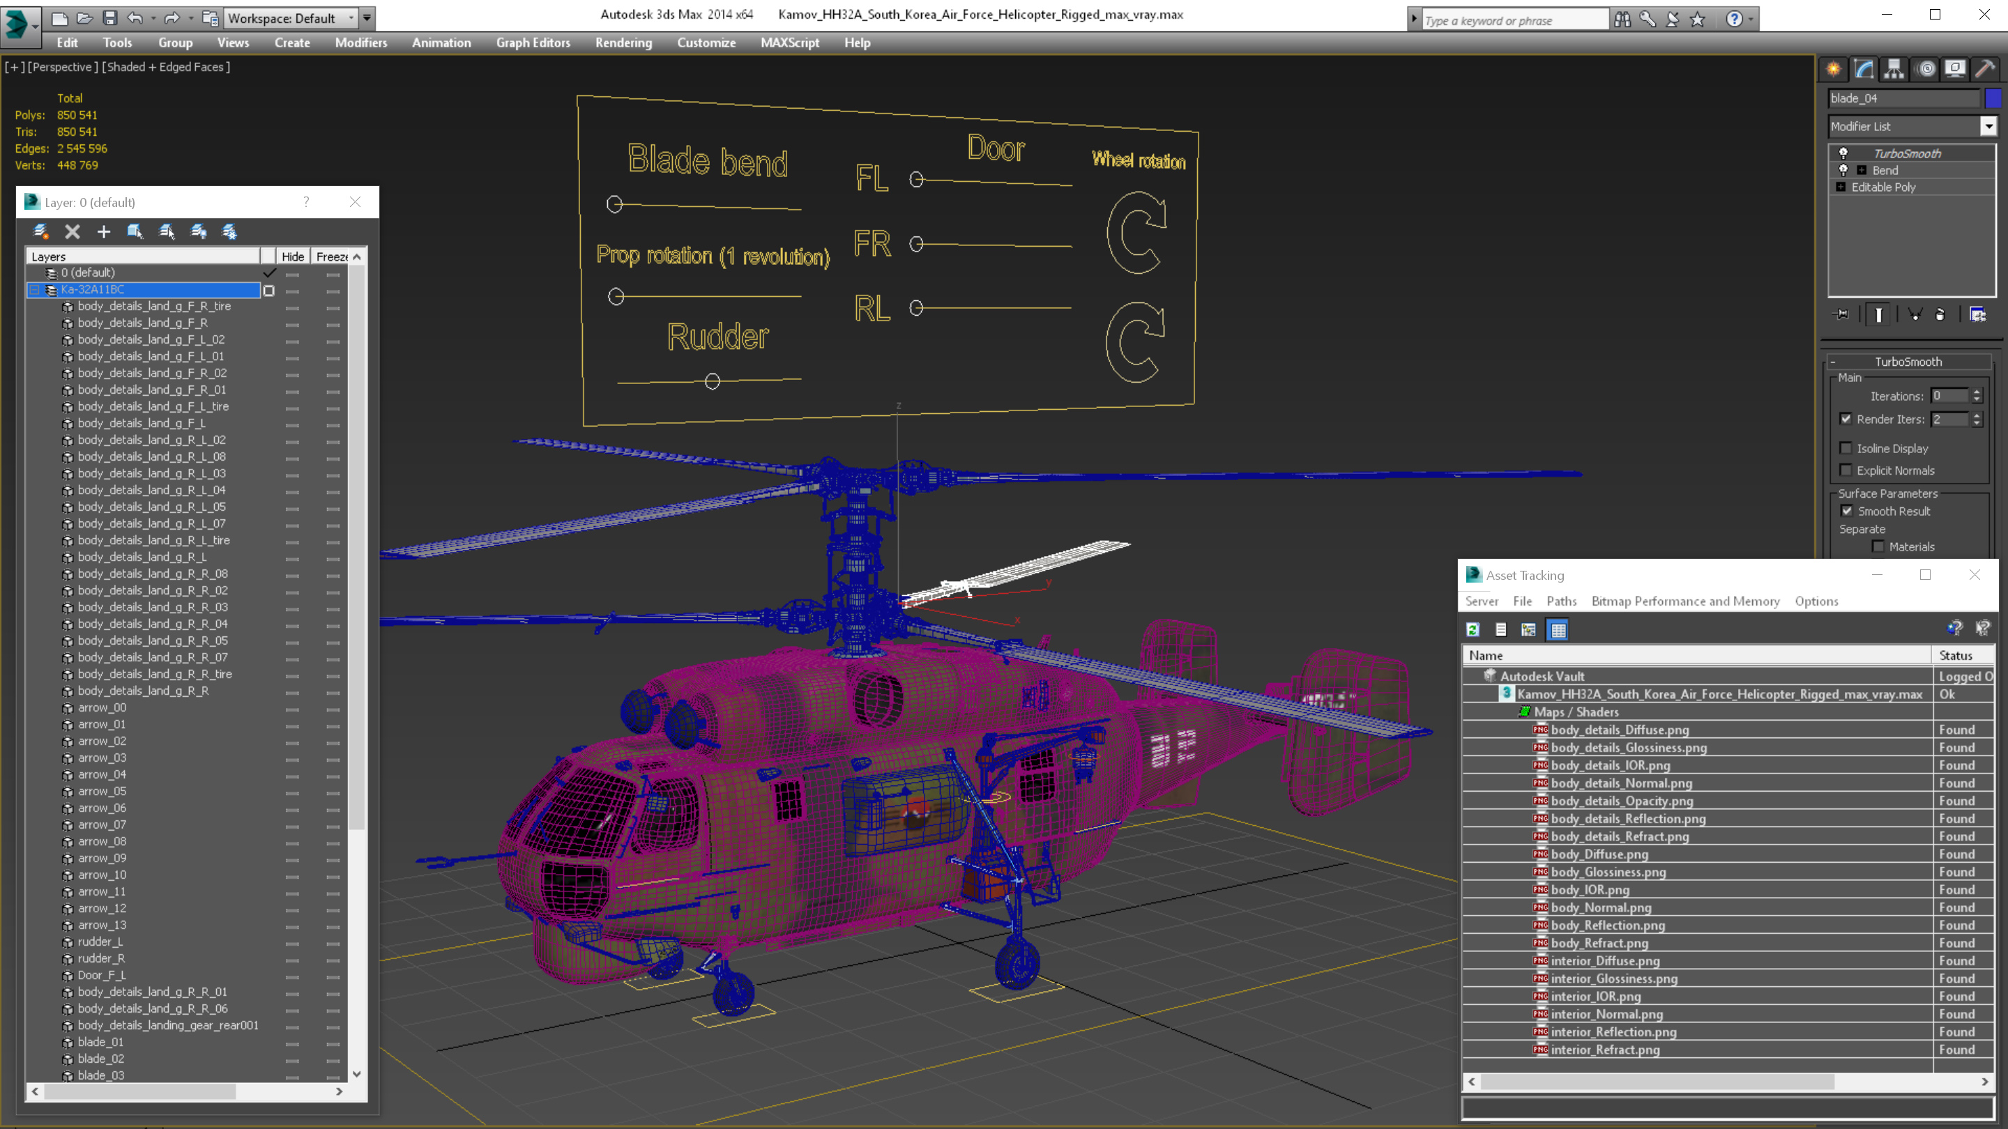Click the Save File icon
The image size is (2008, 1129).
[110, 18]
